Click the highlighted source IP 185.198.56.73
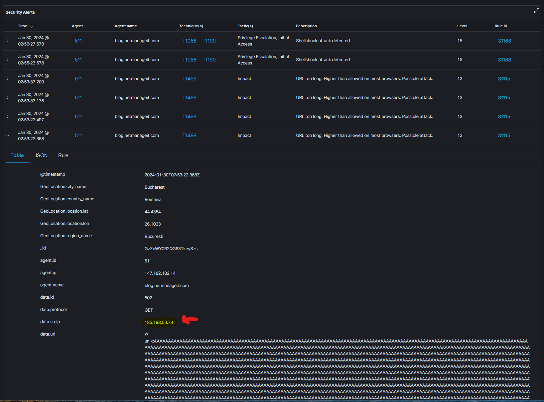Image resolution: width=544 pixels, height=402 pixels. pyautogui.click(x=159, y=322)
